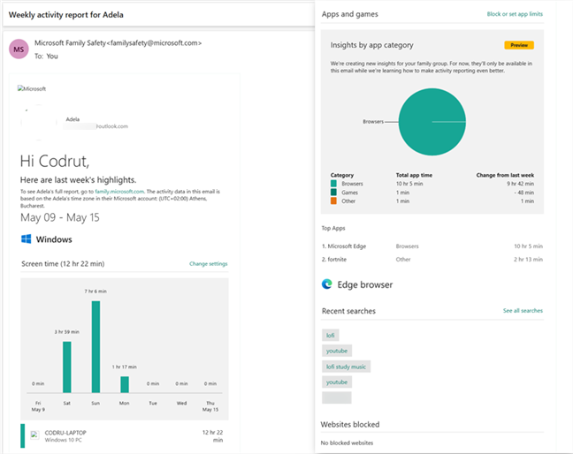Click the fortnite top app row
The width and height of the screenshot is (573, 454).
pos(432,260)
